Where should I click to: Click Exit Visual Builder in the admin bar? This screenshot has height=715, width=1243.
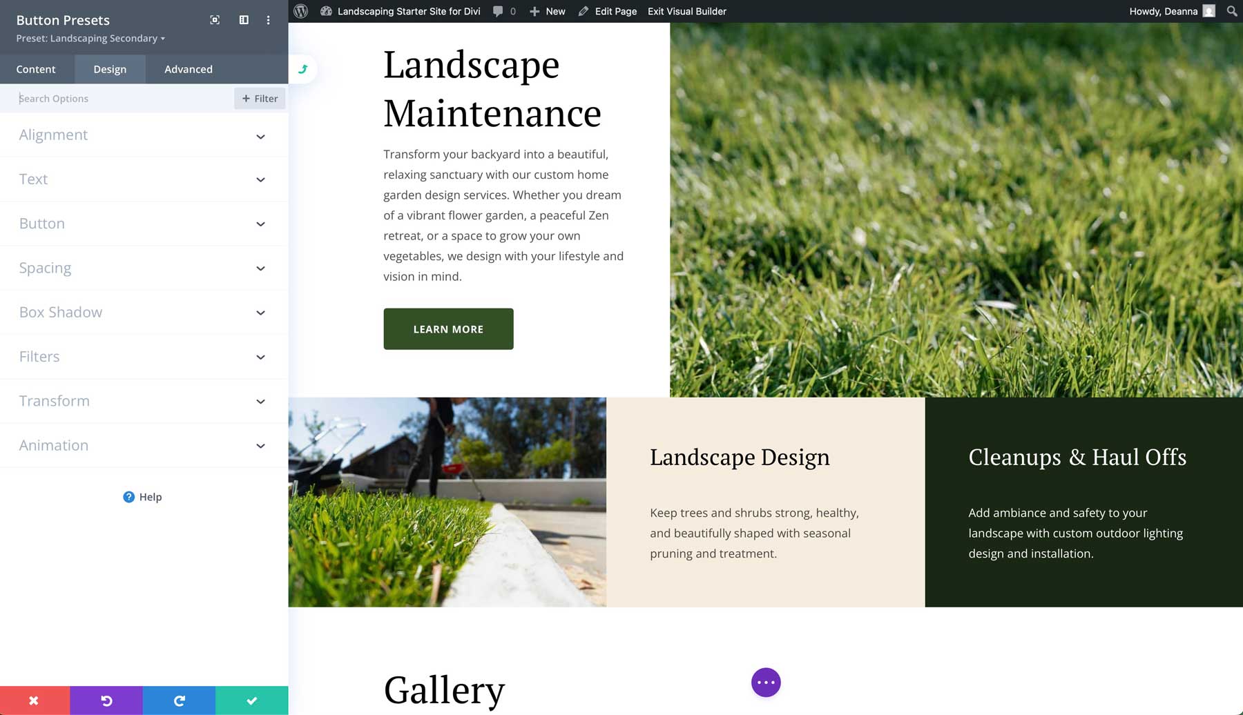click(686, 11)
